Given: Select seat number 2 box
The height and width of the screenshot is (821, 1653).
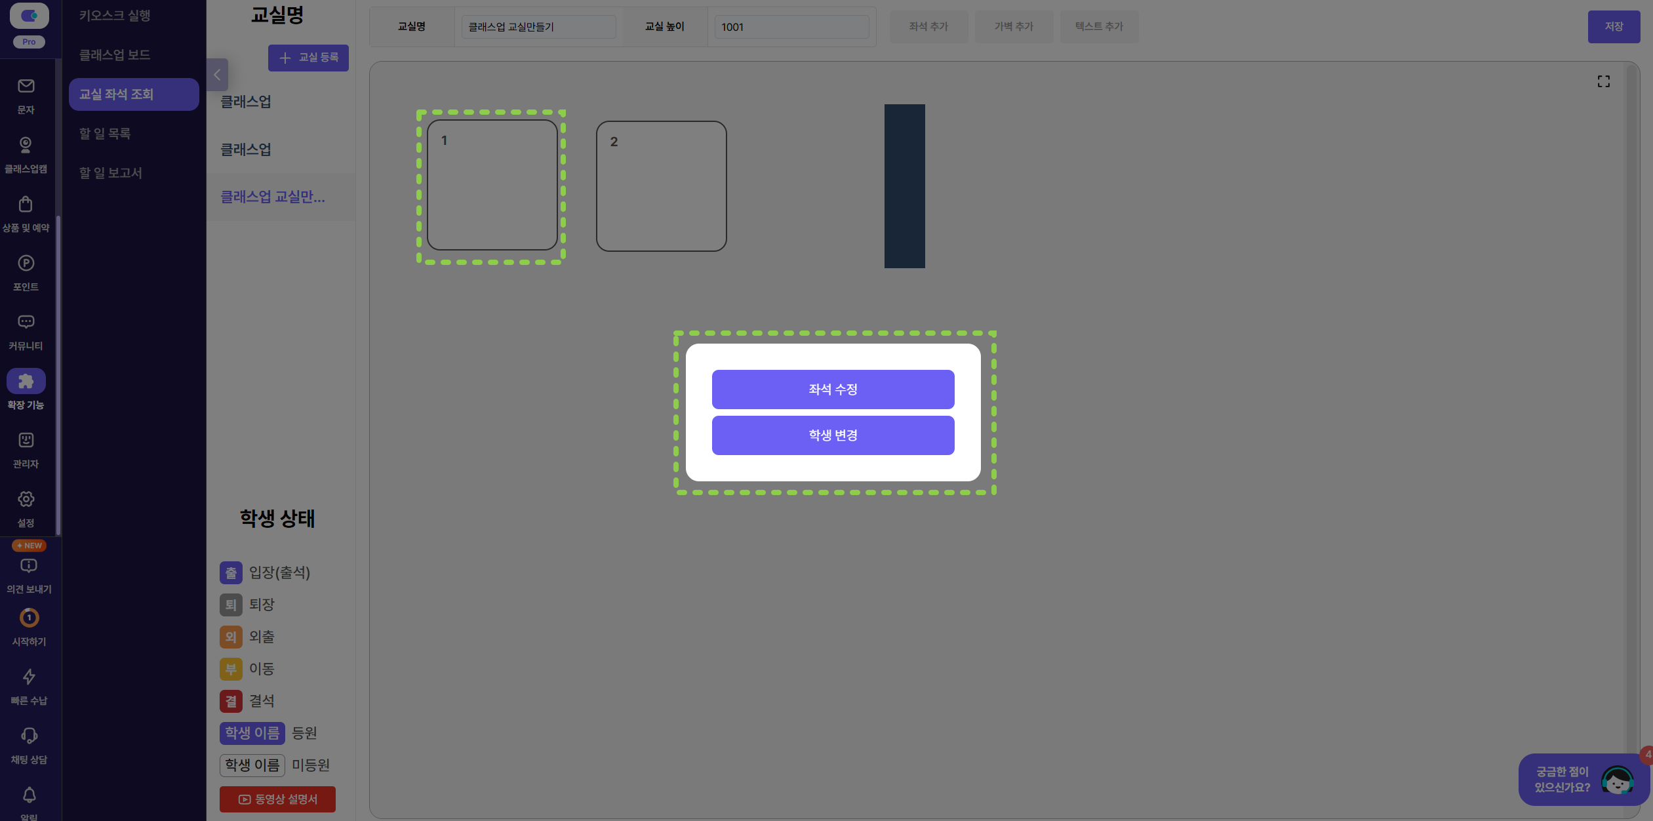Looking at the screenshot, I should pos(661,186).
